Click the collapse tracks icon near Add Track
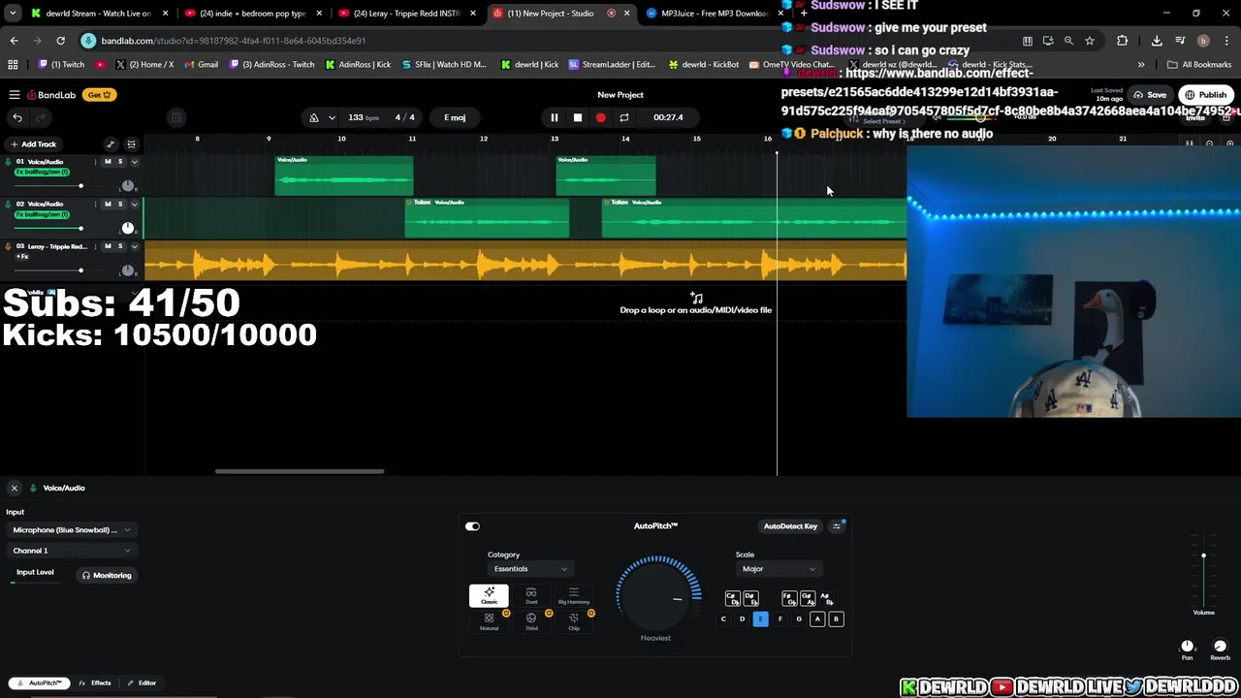Viewport: 1241px width, 698px height. point(132,144)
